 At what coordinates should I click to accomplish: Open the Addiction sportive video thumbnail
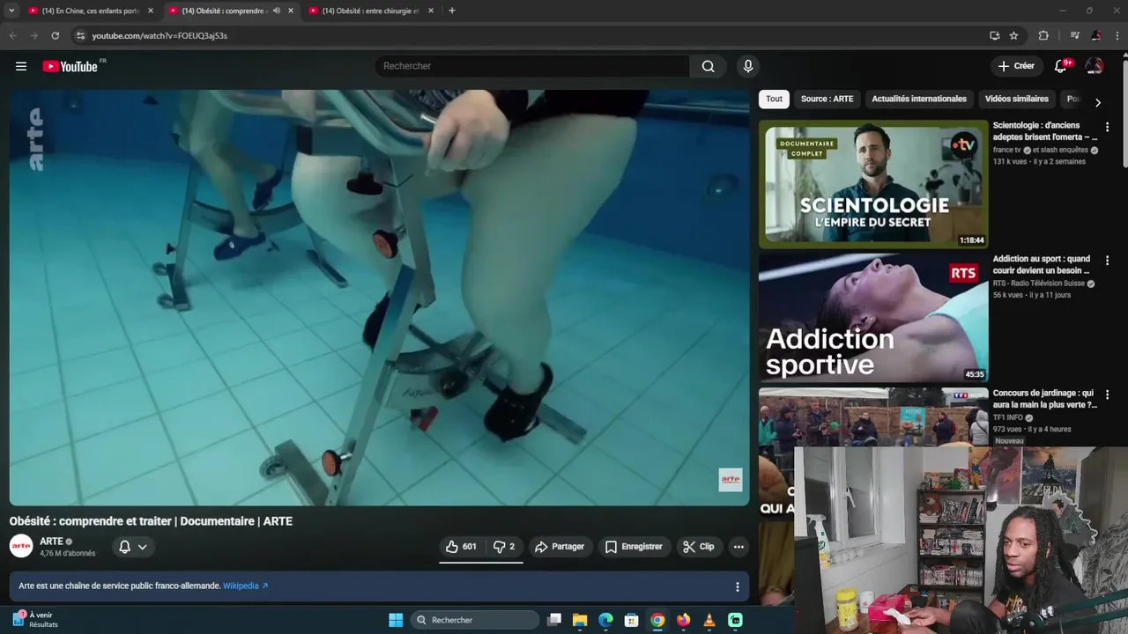pyautogui.click(x=873, y=318)
